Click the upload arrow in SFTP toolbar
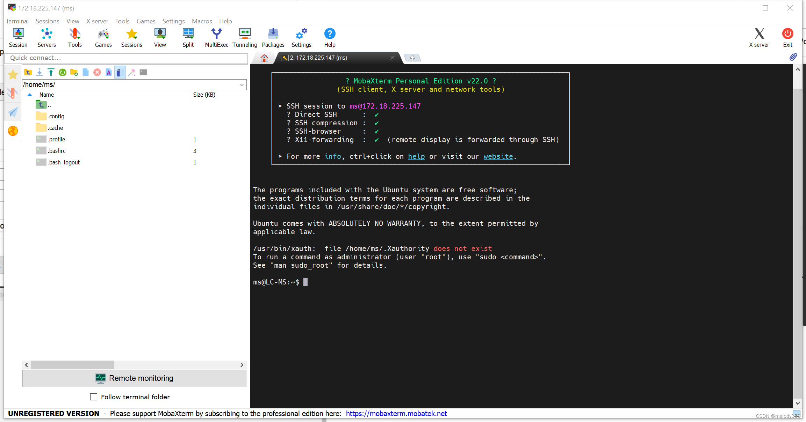This screenshot has height=422, width=806. pyautogui.click(x=51, y=72)
